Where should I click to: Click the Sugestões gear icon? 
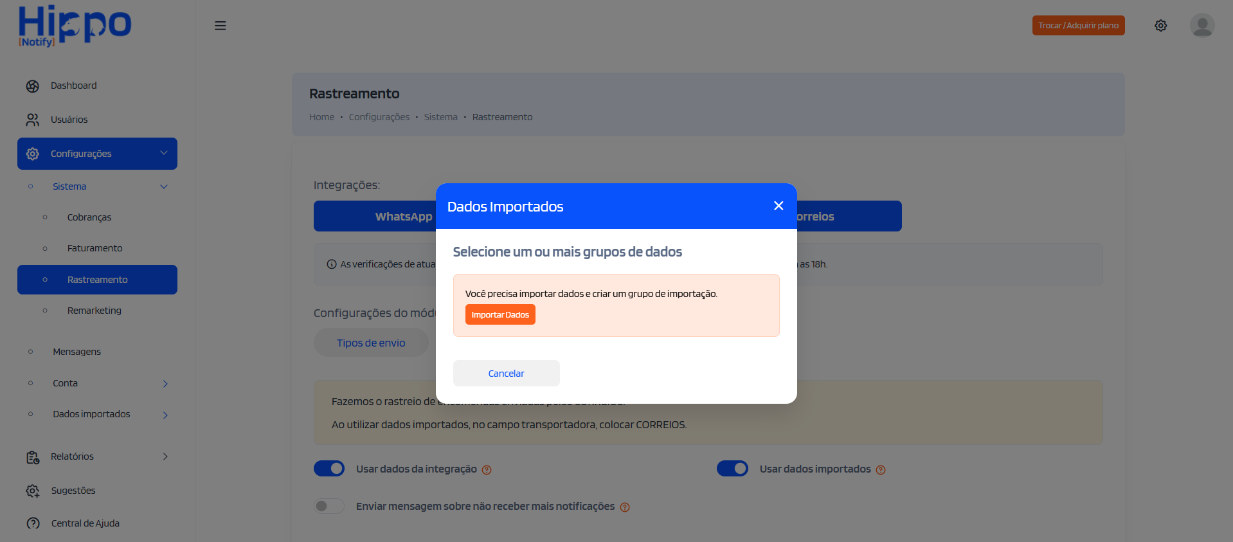pos(33,491)
